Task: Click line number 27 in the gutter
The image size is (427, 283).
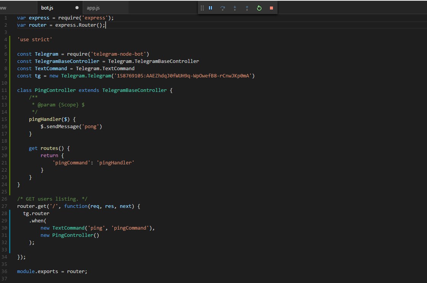Action: point(4,206)
